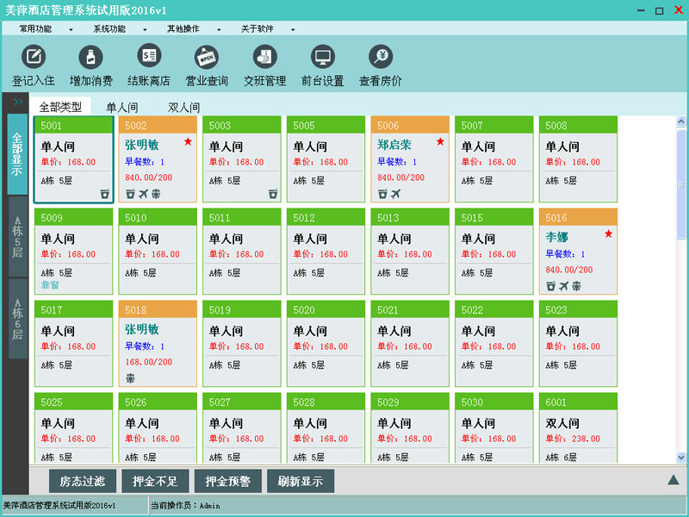Click the cup icon in room 5003

point(273,193)
